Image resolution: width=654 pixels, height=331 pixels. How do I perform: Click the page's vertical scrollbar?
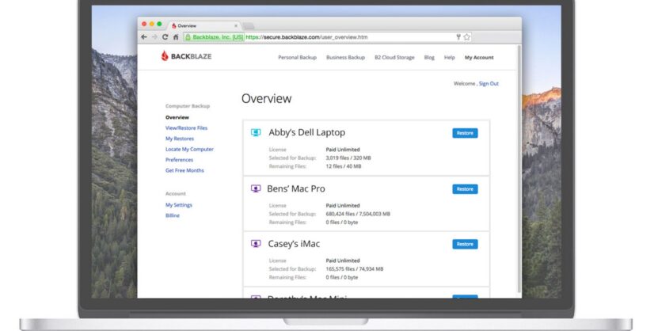click(x=519, y=169)
